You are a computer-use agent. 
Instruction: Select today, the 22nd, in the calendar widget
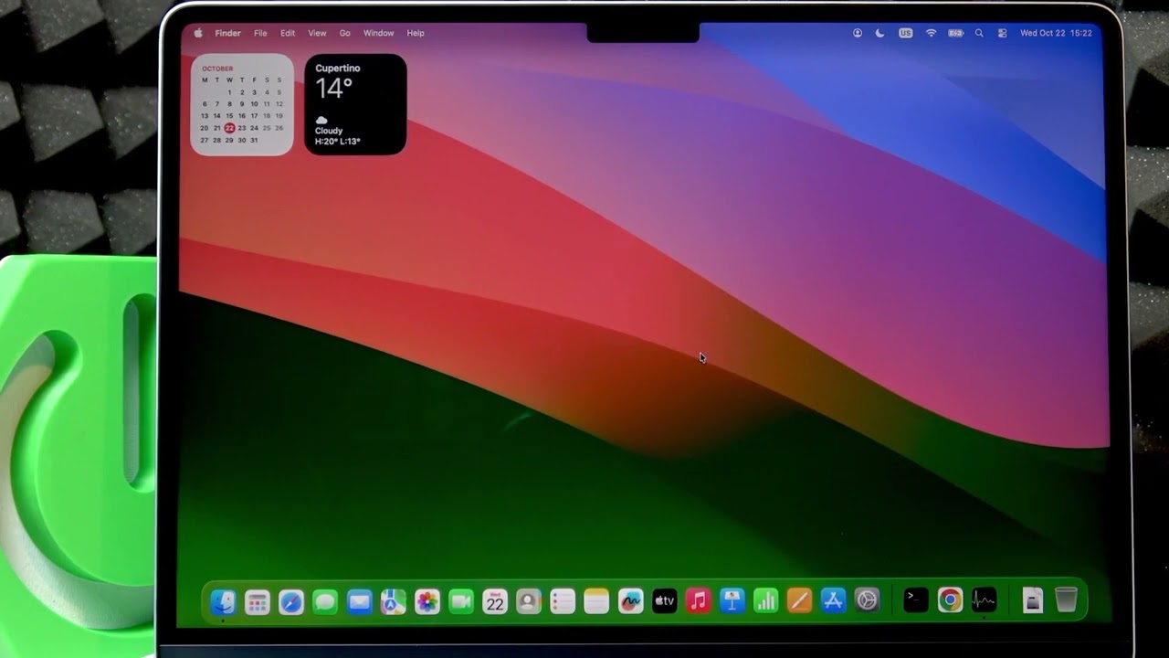(229, 128)
